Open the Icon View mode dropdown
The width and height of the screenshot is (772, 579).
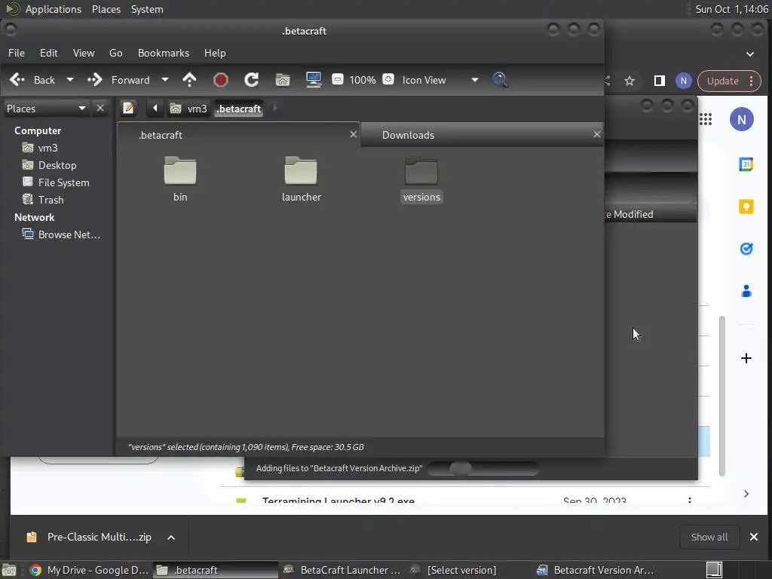click(440, 80)
